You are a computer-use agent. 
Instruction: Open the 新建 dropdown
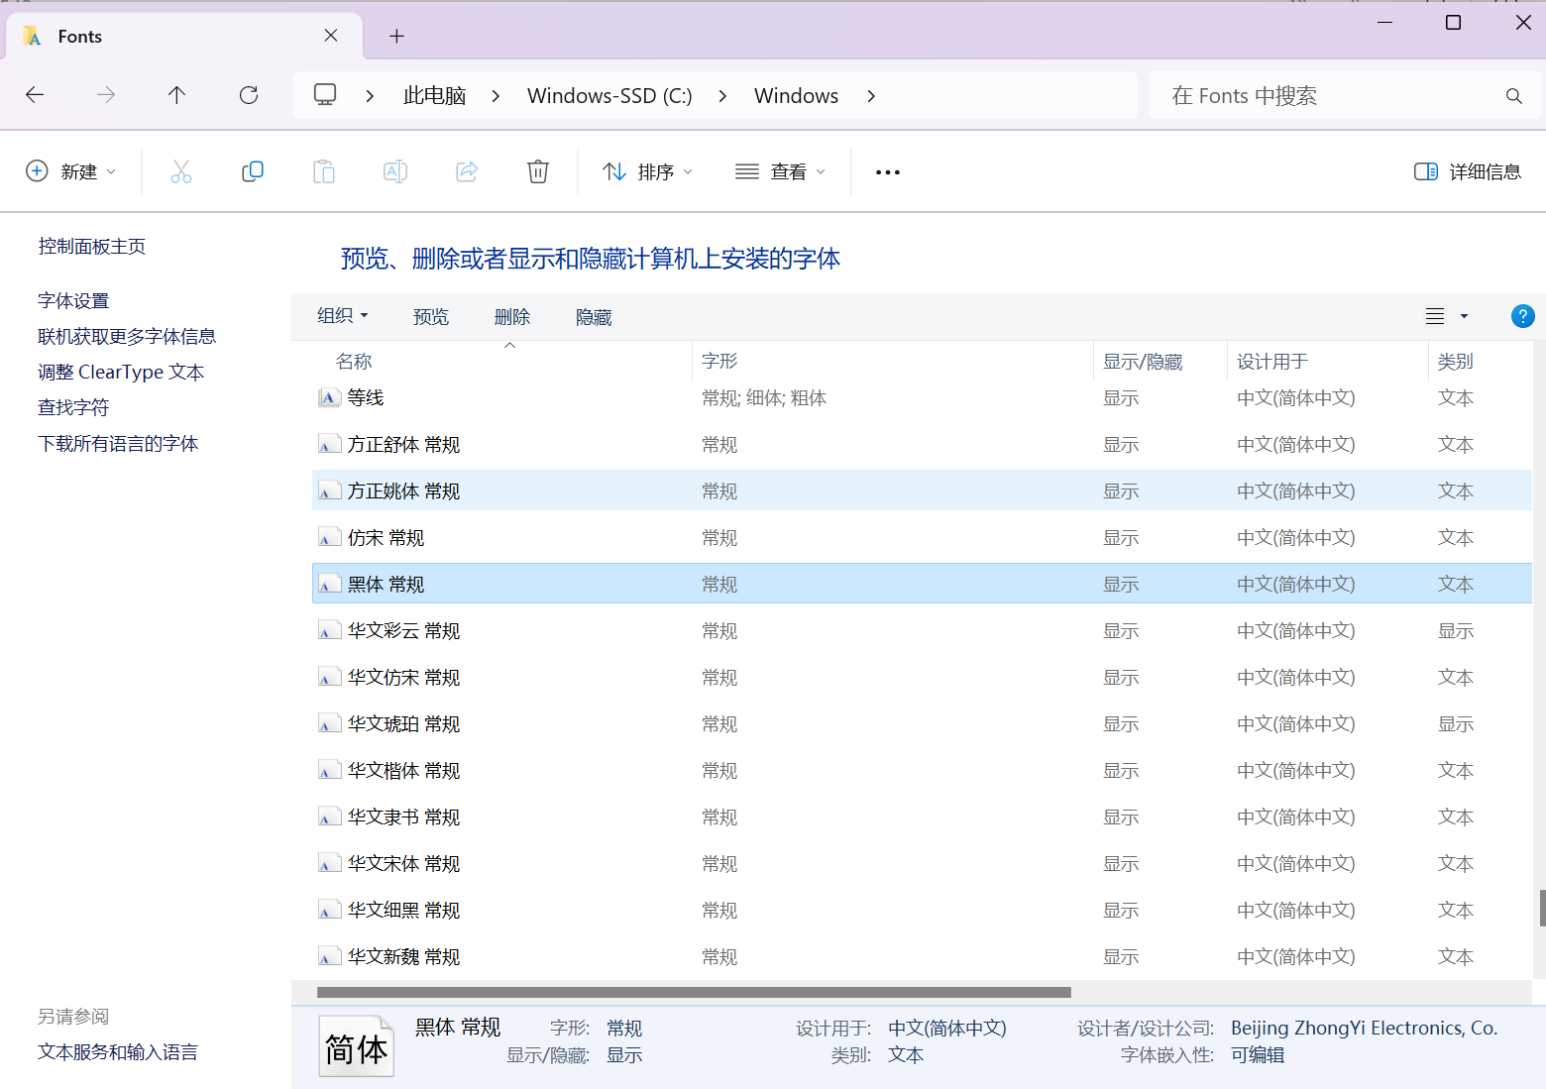[70, 171]
